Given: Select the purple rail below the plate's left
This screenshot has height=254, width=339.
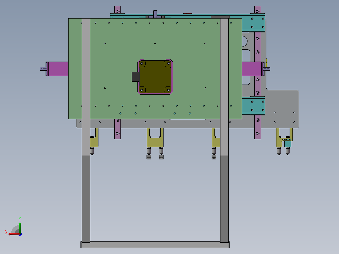Looking at the screenshot, I should pos(118,129).
